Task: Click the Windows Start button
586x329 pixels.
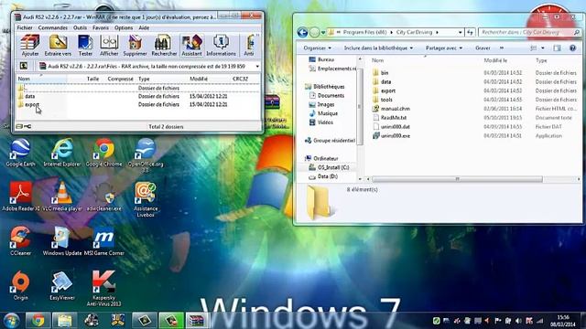Action: 11,321
